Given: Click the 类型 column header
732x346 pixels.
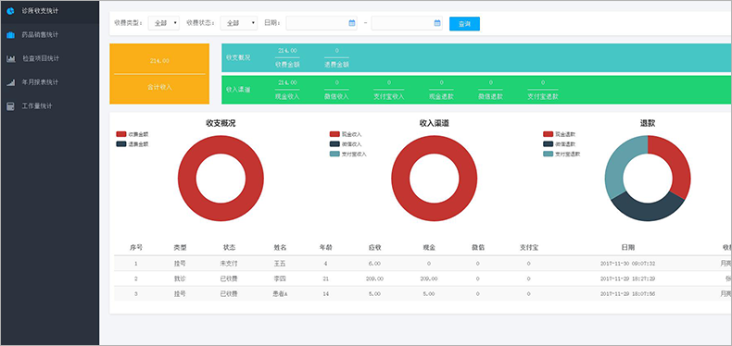Looking at the screenshot, I should coord(180,248).
